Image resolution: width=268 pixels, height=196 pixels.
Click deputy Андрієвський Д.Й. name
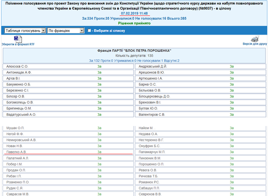click(x=153, y=66)
